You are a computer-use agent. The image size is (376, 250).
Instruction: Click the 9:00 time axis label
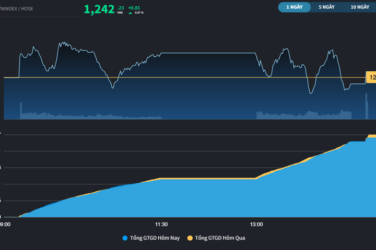5,224
